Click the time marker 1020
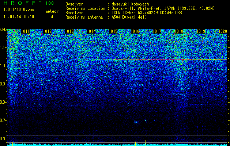Image resolution: width=230 pixels, height=146 pixels. click(x=223, y=31)
